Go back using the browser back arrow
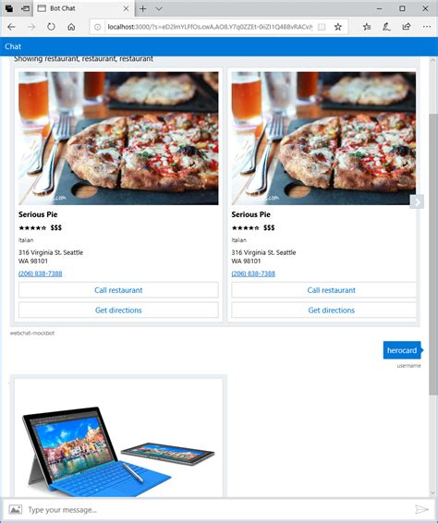 click(11, 27)
